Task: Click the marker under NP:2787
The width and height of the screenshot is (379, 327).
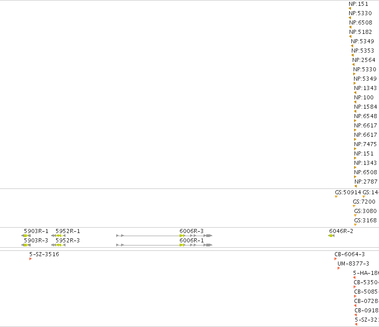Action: (x=355, y=186)
